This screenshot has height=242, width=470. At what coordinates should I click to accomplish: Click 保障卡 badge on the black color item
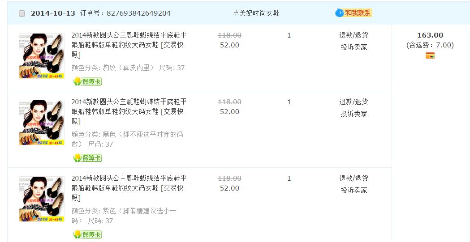(88, 158)
